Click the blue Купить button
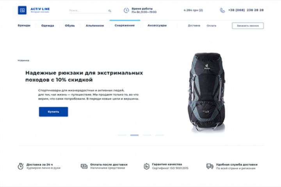The width and height of the screenshot is (281, 187). tap(53, 112)
